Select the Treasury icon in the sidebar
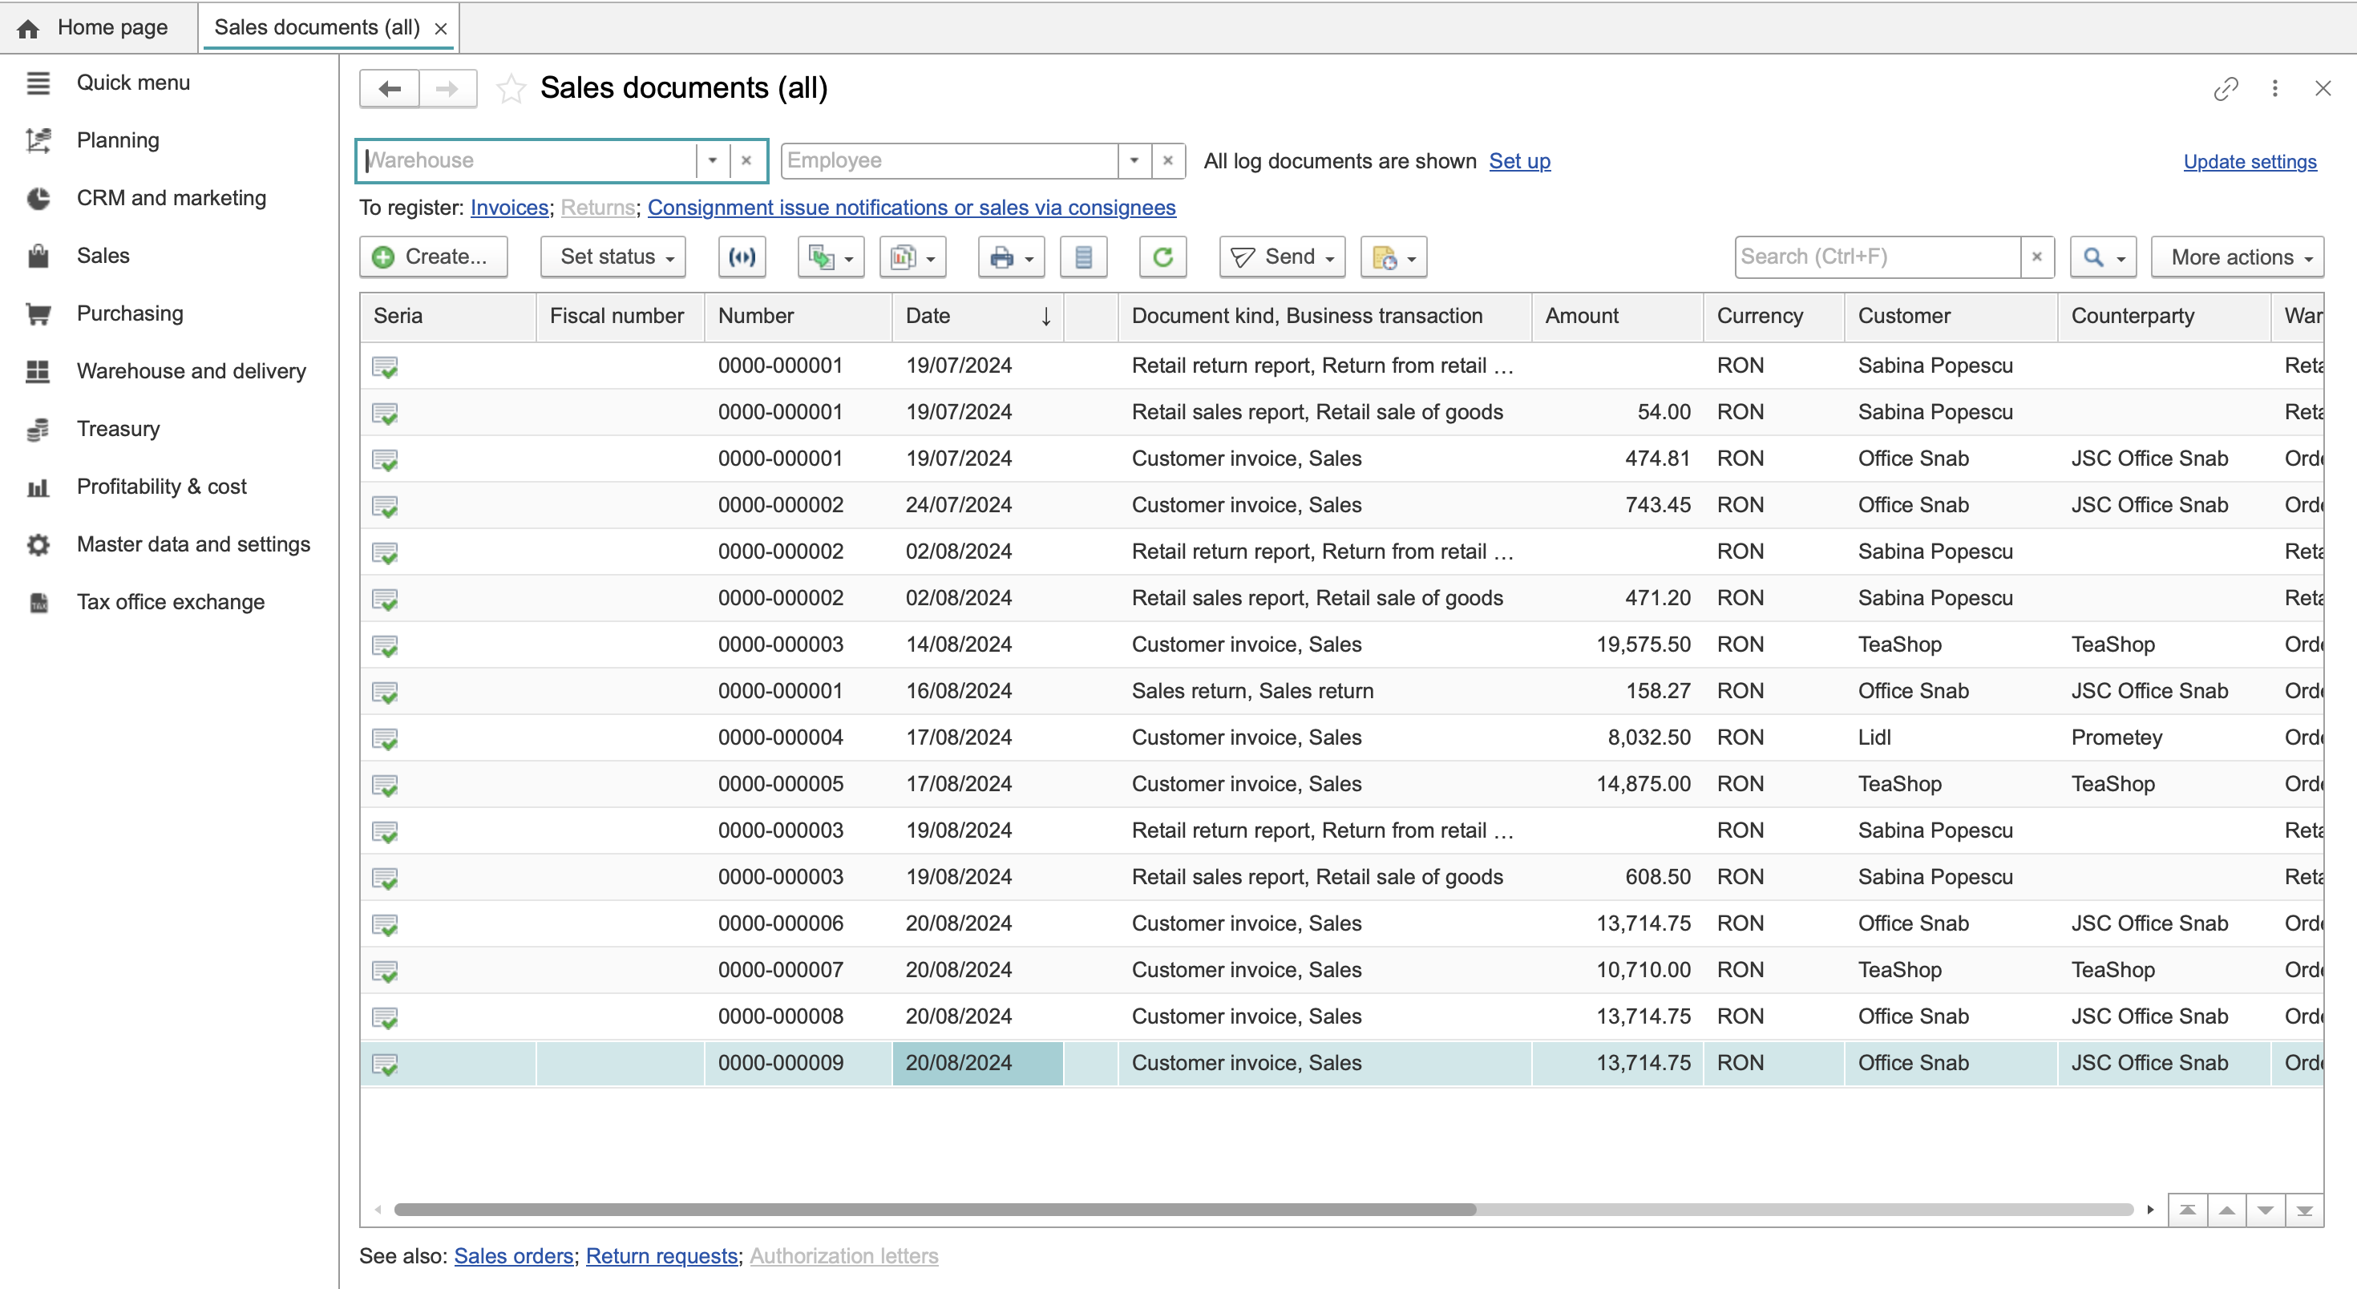 [38, 428]
